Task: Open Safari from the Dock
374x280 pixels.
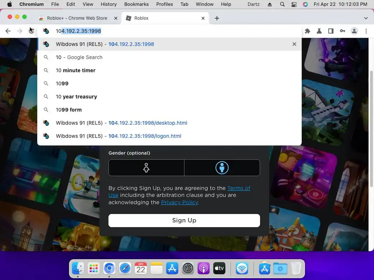Action: tap(125, 268)
